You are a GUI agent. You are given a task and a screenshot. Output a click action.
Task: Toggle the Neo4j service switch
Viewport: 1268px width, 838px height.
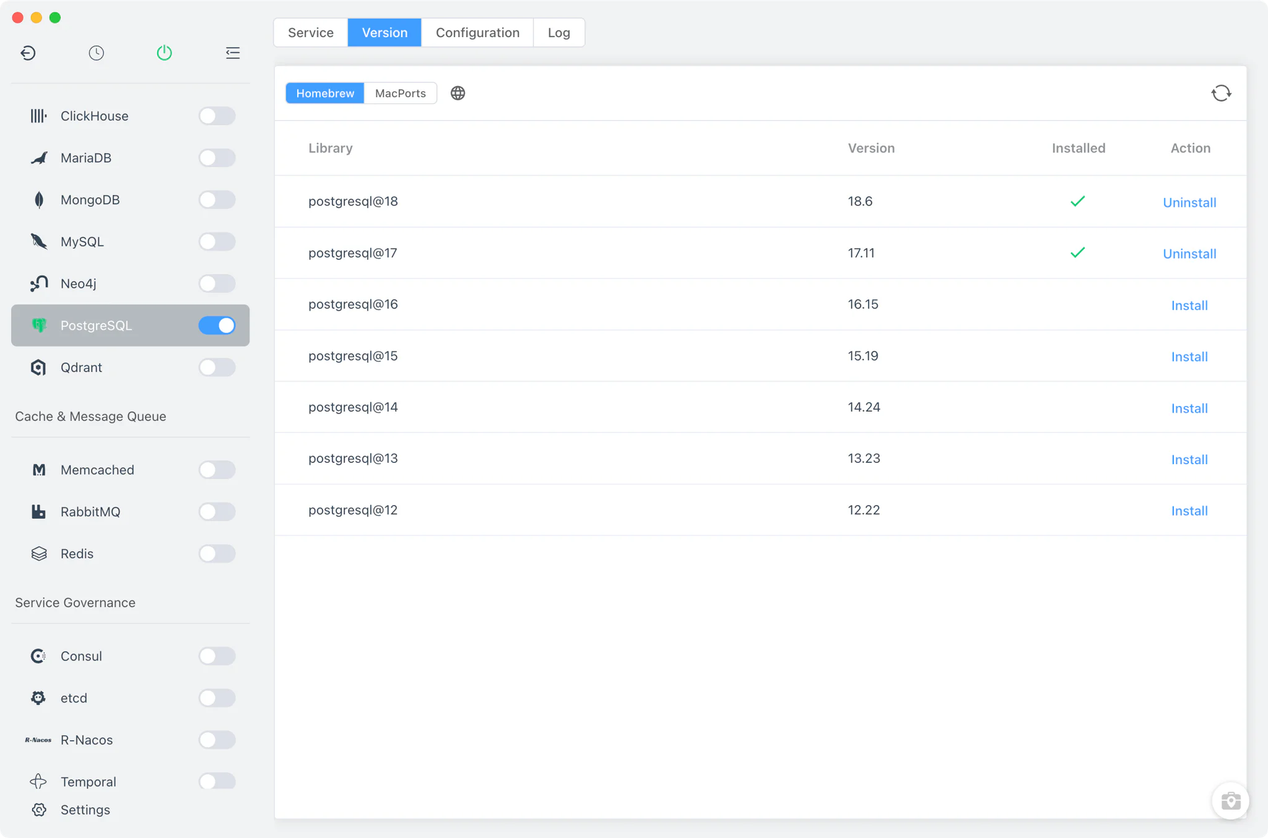point(217,283)
